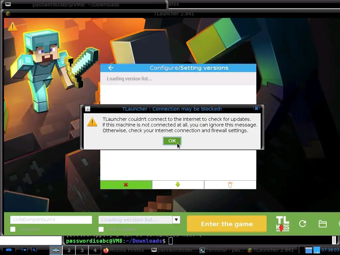Screen dimensions: 340x255
Task: Click the TLauncher cube icon in window title bar
Action: pos(8,14)
